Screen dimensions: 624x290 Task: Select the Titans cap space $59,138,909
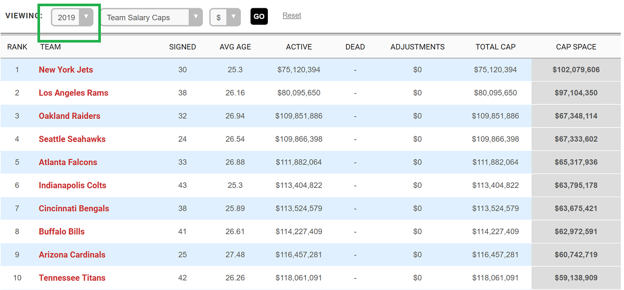coord(576,278)
